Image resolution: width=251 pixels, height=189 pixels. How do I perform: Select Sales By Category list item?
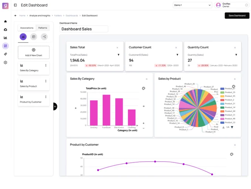point(34,68)
